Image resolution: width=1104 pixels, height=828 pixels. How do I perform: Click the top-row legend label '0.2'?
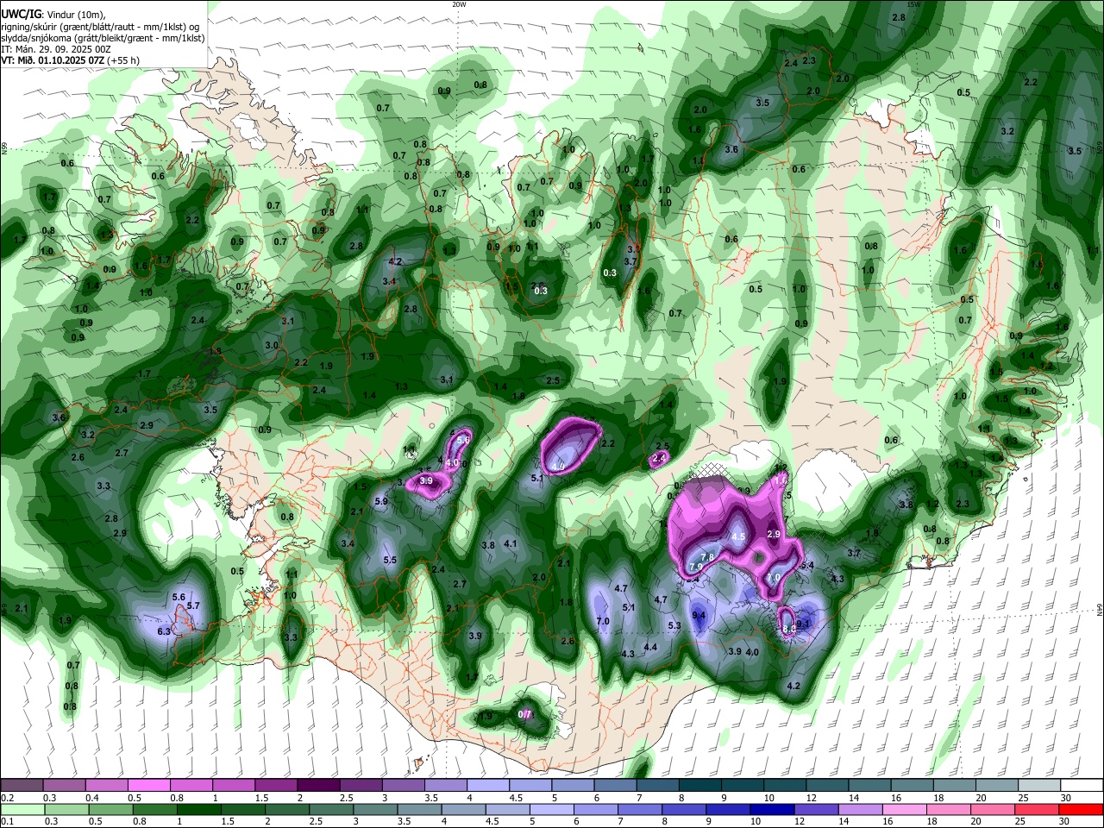[7, 798]
